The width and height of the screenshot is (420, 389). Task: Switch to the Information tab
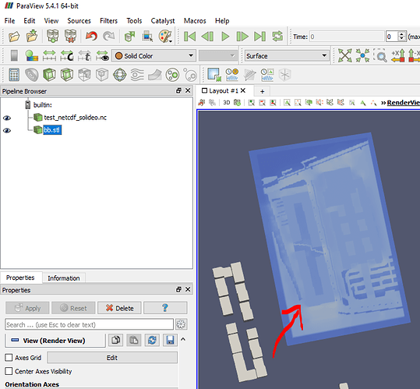[x=64, y=278]
